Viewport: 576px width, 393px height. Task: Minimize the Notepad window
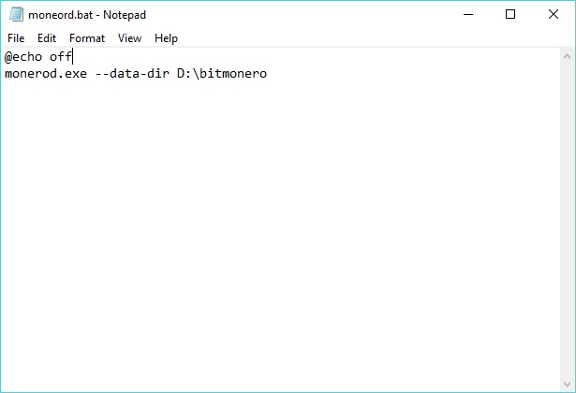(468, 14)
